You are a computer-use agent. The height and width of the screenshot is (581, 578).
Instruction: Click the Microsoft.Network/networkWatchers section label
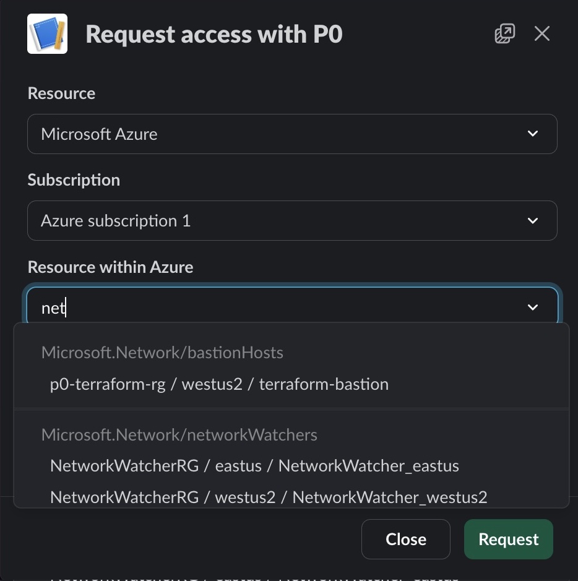pyautogui.click(x=179, y=434)
